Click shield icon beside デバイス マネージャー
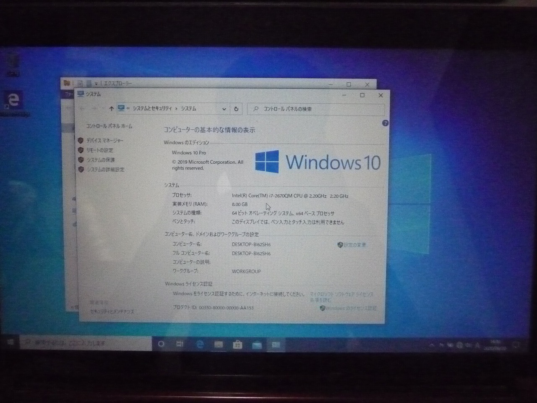537x403 pixels. [x=81, y=140]
